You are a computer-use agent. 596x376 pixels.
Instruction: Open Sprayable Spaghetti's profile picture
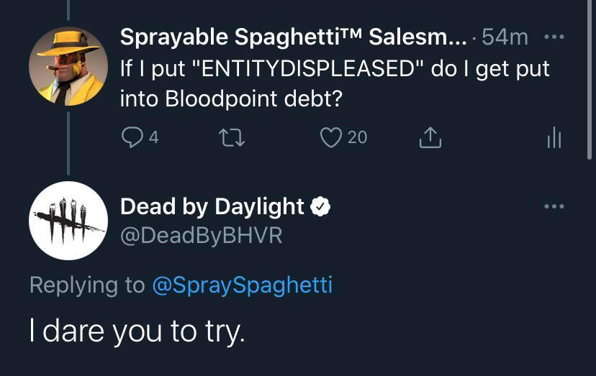pos(68,65)
